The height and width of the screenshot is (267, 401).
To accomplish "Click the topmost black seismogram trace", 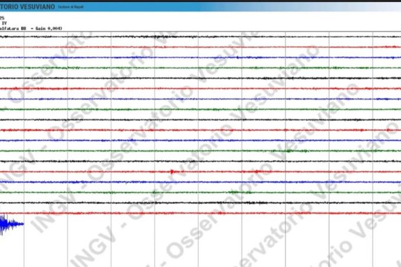I will [200, 37].
